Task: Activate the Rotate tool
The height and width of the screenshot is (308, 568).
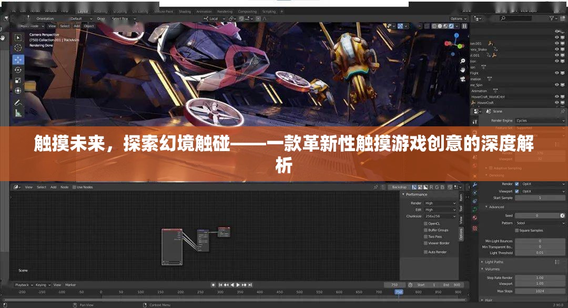Action: (x=18, y=69)
